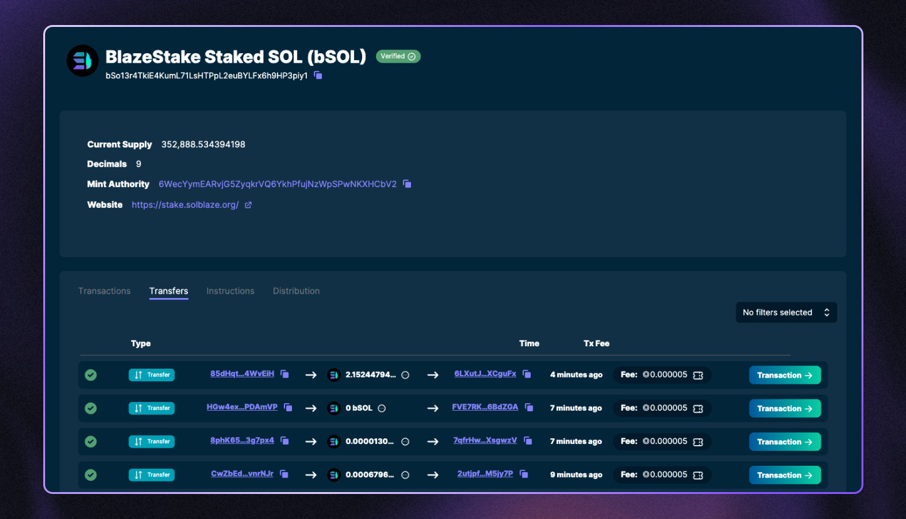Open recipient account 7qfrHw...XsgwzV
This screenshot has width=906, height=519.
486,441
